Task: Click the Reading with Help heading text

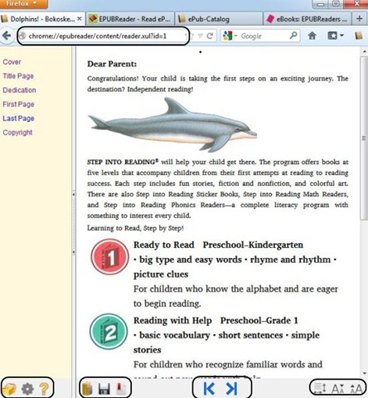Action: (172, 320)
